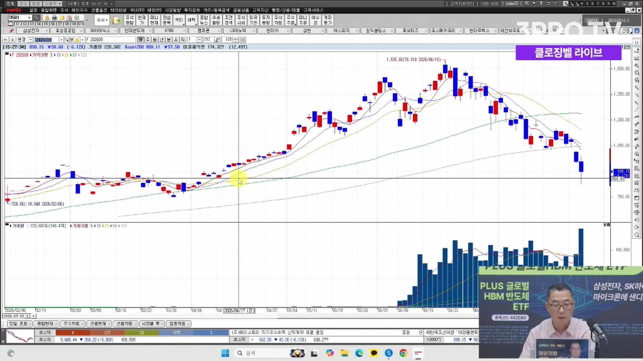Select the 월 monthly period toggle
This screenshot has height=361, width=643.
click(x=154, y=39)
